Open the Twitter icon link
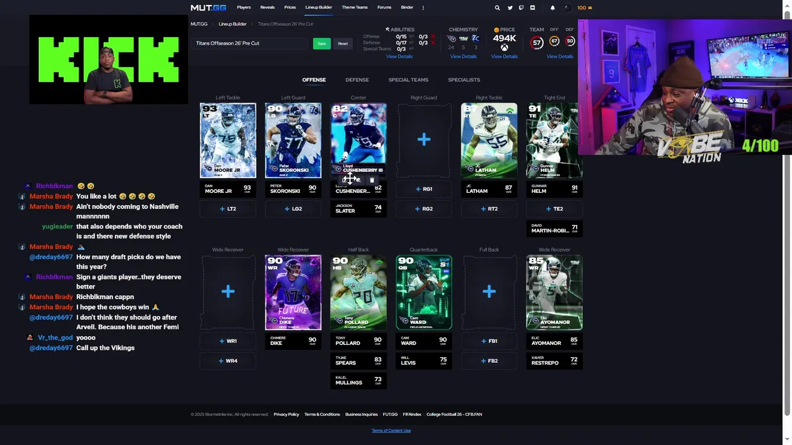 pos(510,7)
